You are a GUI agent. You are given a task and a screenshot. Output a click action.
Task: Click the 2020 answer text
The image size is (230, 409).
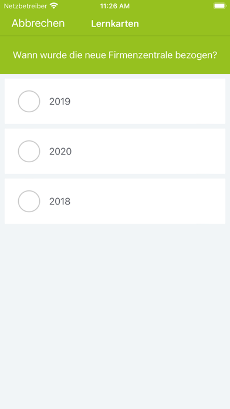coord(60,152)
